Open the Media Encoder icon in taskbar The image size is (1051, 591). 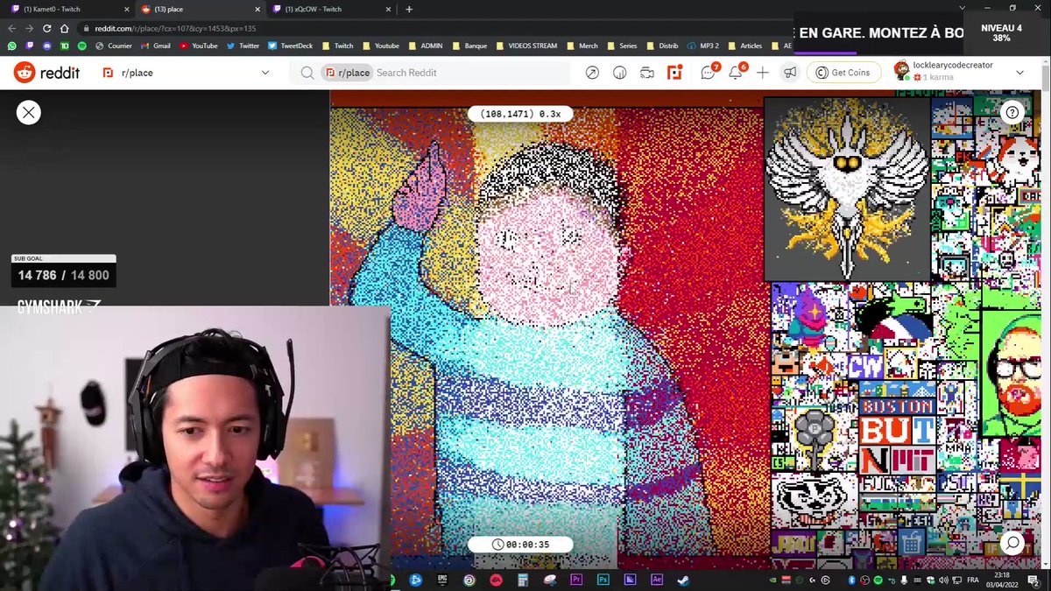[630, 580]
